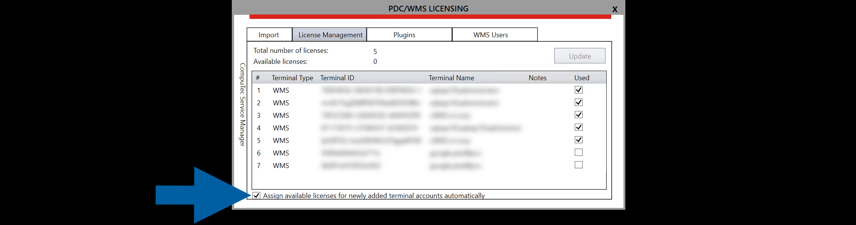Switch to the Import tab
This screenshot has width=856, height=225.
click(x=269, y=35)
